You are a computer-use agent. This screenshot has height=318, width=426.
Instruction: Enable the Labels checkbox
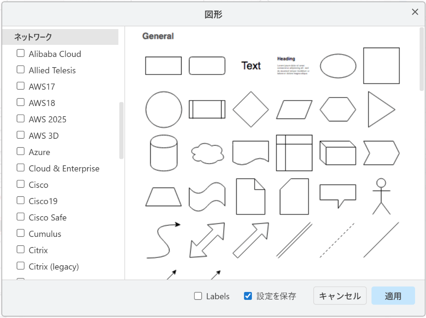coord(198,296)
